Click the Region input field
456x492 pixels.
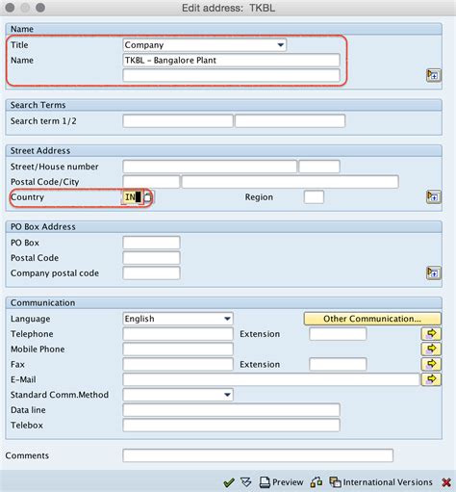tap(314, 197)
